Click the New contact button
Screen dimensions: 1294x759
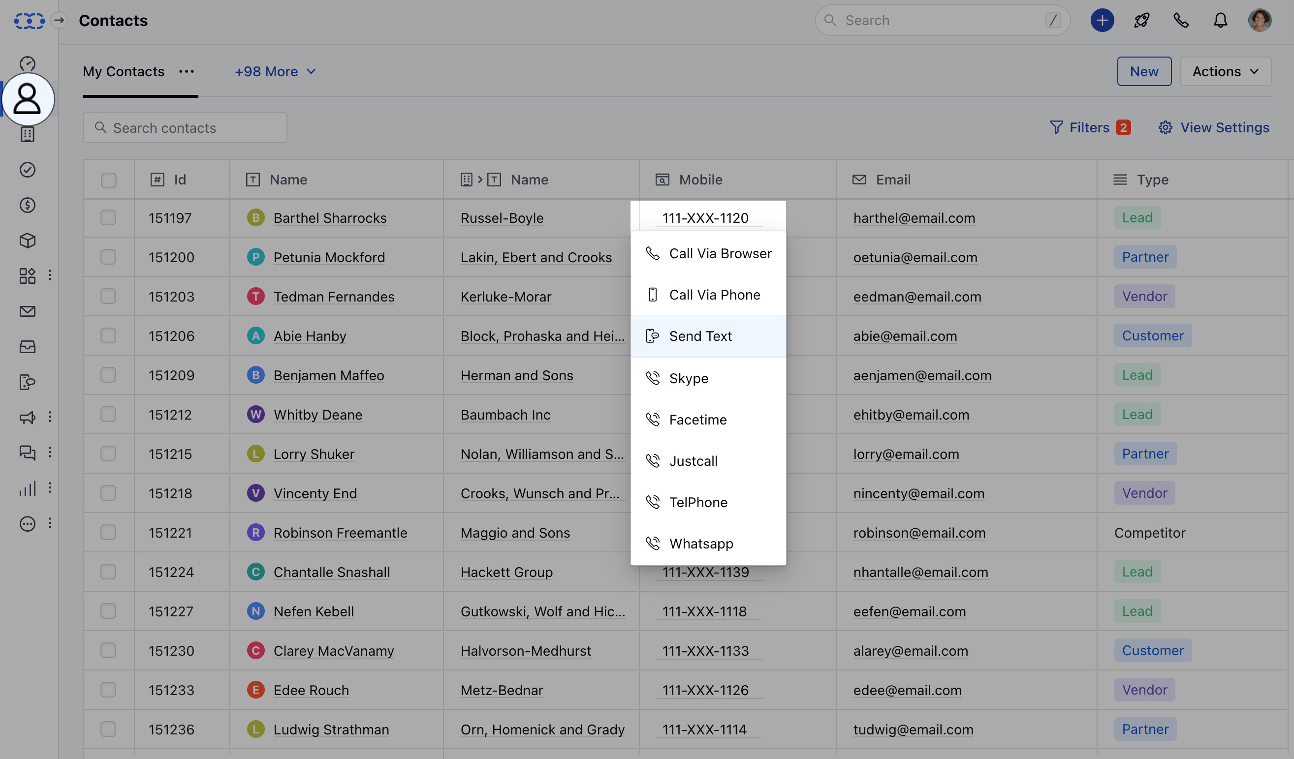[x=1143, y=71]
